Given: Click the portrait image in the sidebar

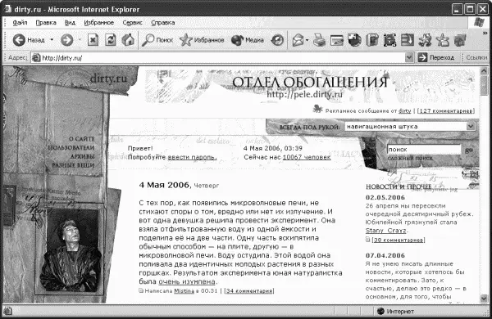Looking at the screenshot, I should coord(71,251).
